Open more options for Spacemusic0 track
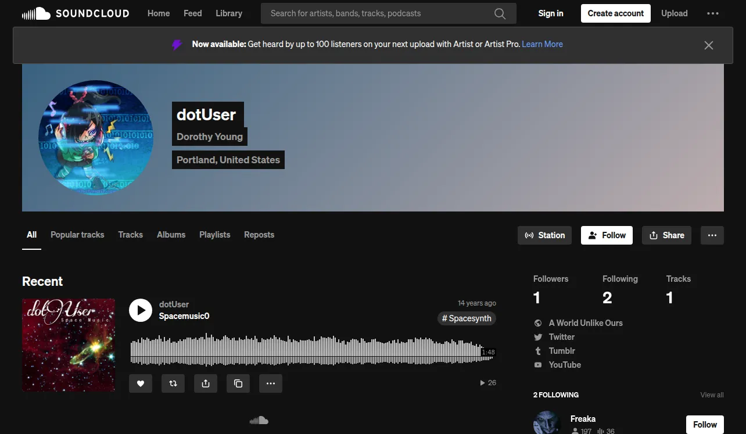746x434 pixels. point(271,383)
